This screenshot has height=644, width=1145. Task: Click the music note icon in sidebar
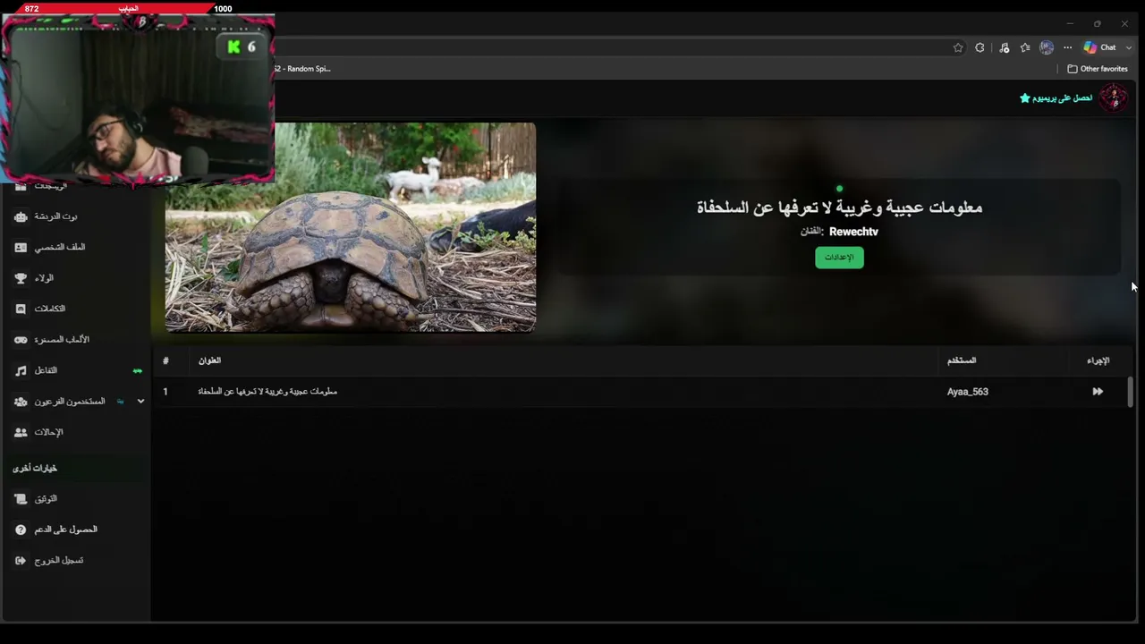[x=21, y=370]
